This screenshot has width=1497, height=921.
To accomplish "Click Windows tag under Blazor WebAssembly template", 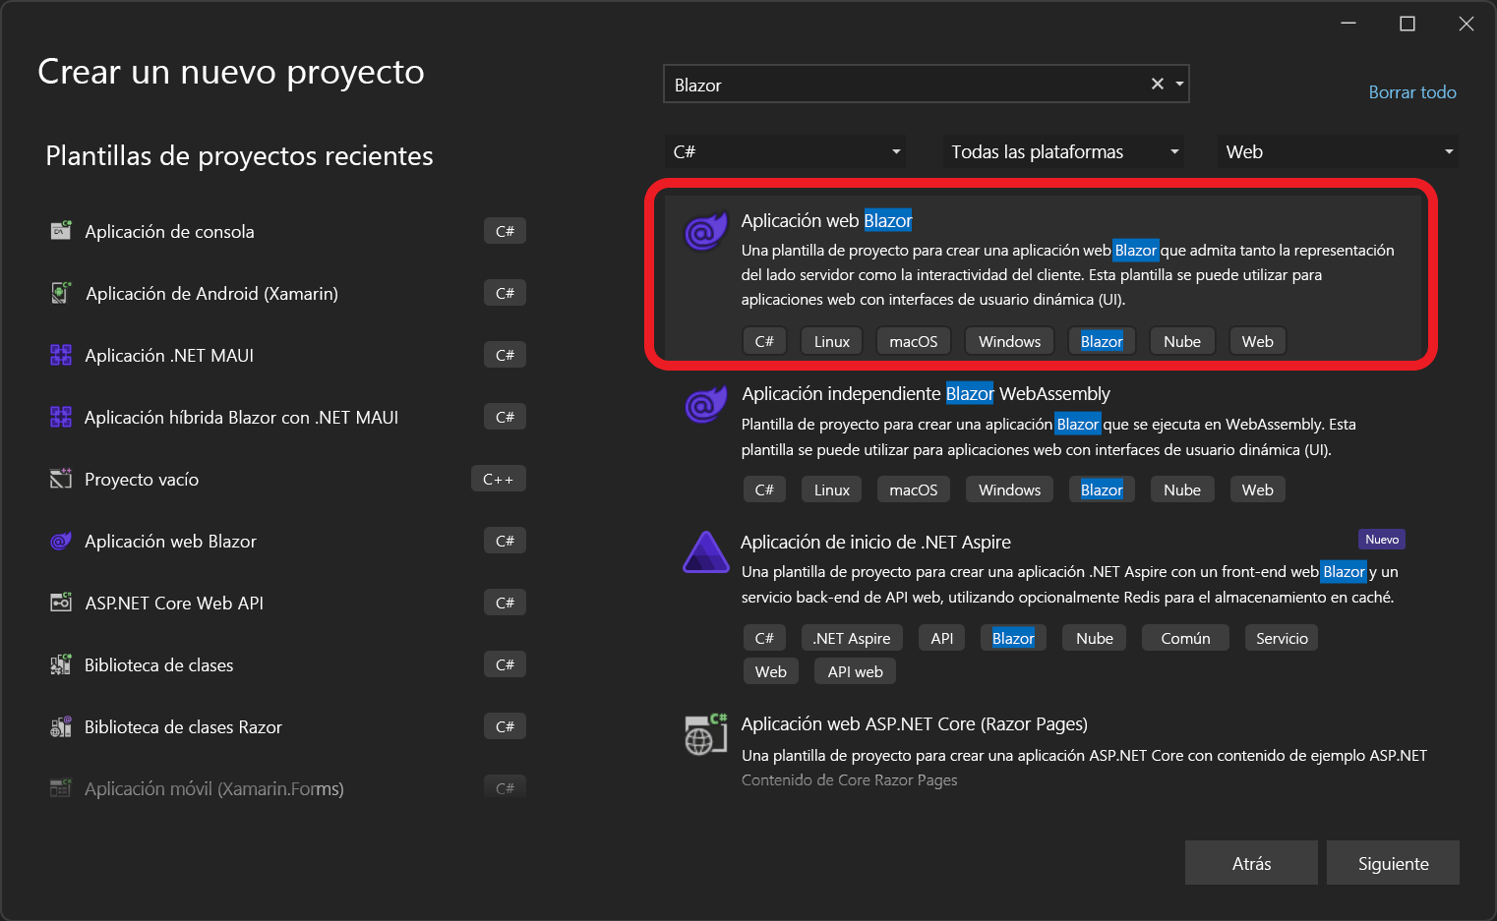I will pyautogui.click(x=1009, y=489).
